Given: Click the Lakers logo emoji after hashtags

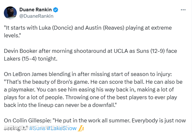Looking at the screenshot, I should pyautogui.click(x=81, y=128).
